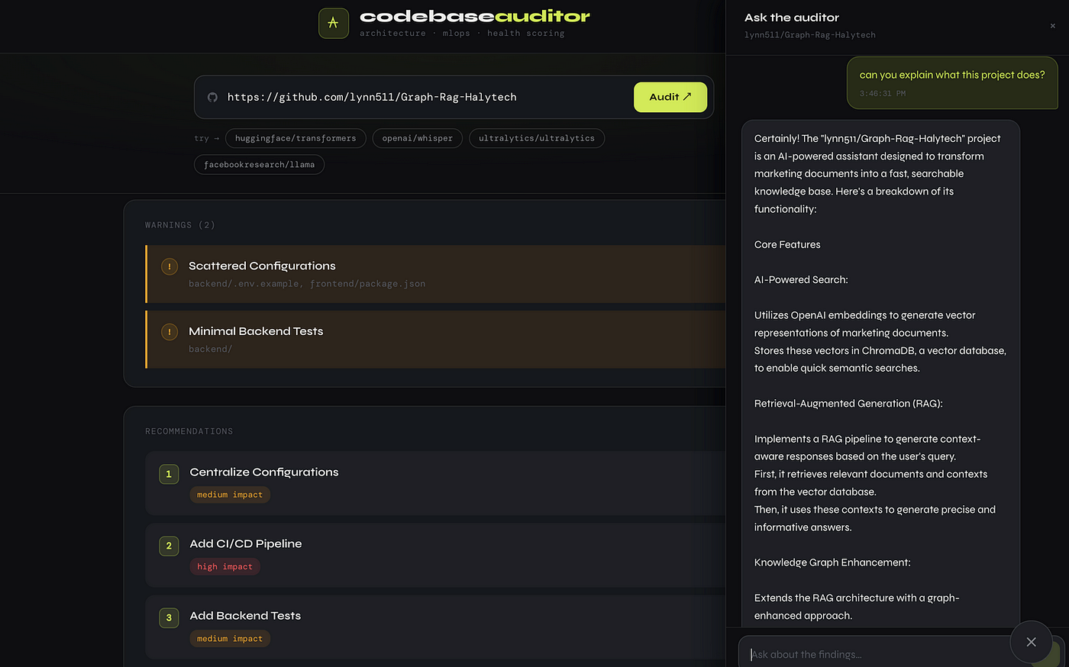1069x667 pixels.
Task: Try the openai/whisper suggestion
Action: pyautogui.click(x=417, y=138)
